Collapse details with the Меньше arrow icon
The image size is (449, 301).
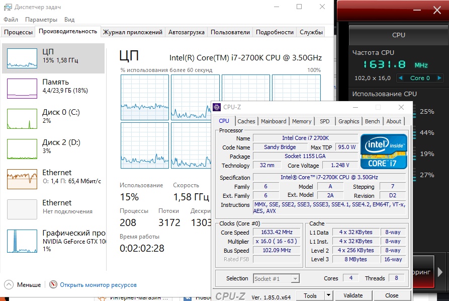click(x=9, y=285)
